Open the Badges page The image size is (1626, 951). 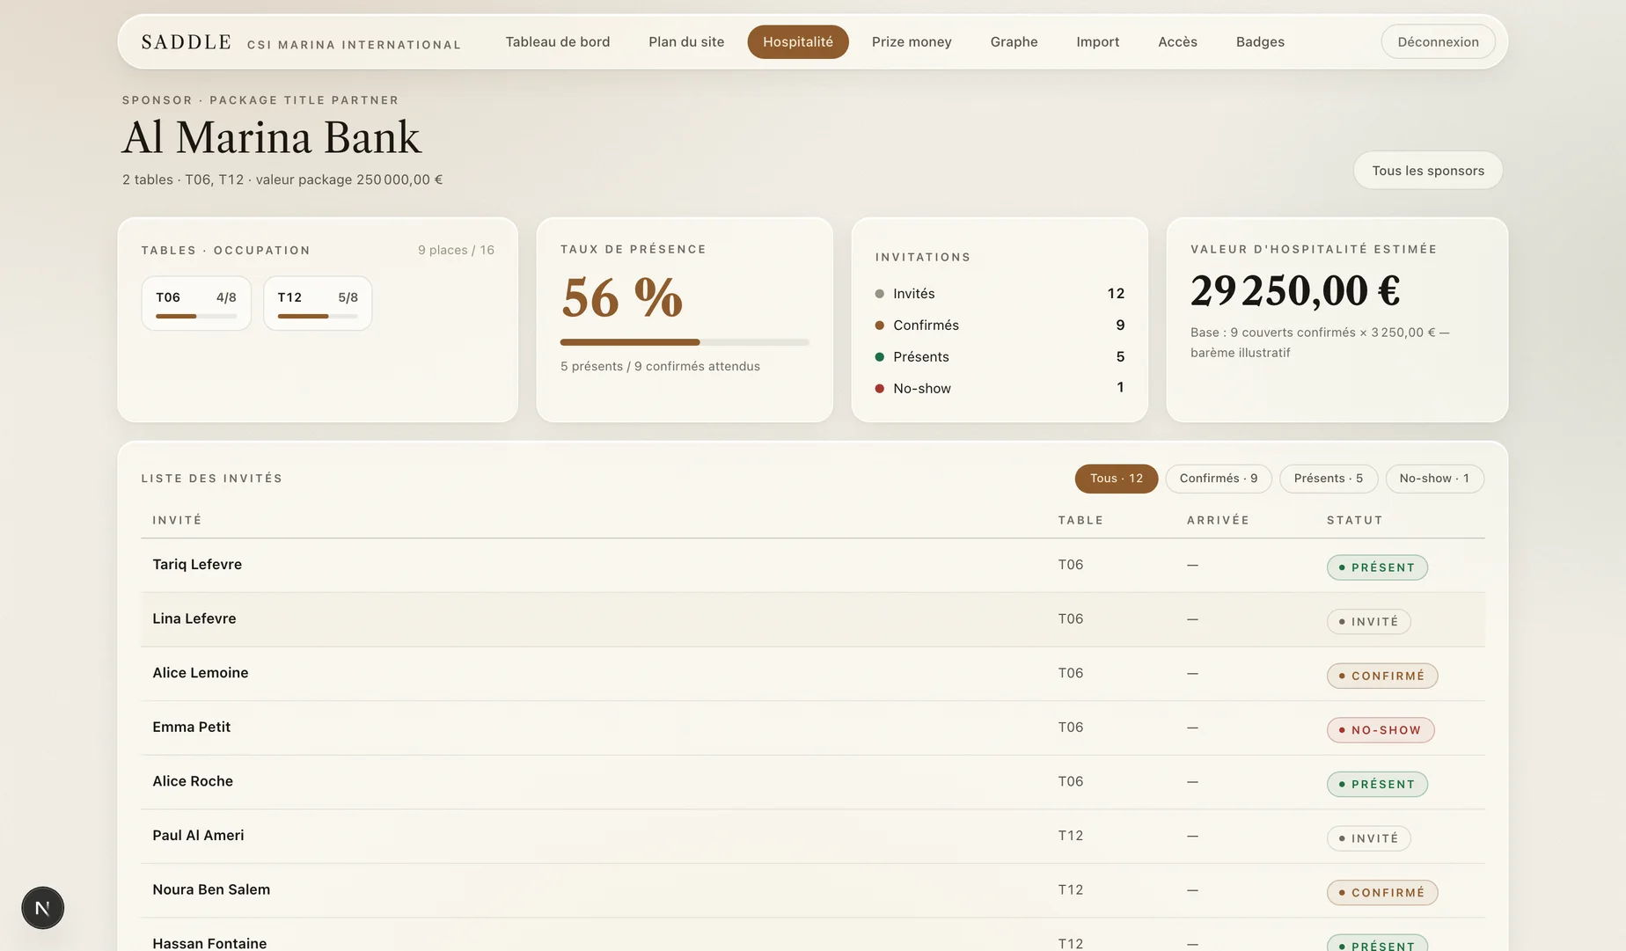(1260, 41)
